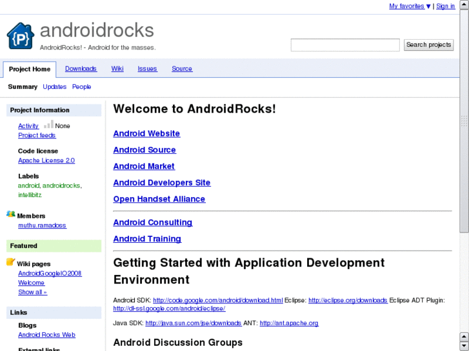469x351 pixels.
Task: Click the Featured section header
Action: (54, 246)
